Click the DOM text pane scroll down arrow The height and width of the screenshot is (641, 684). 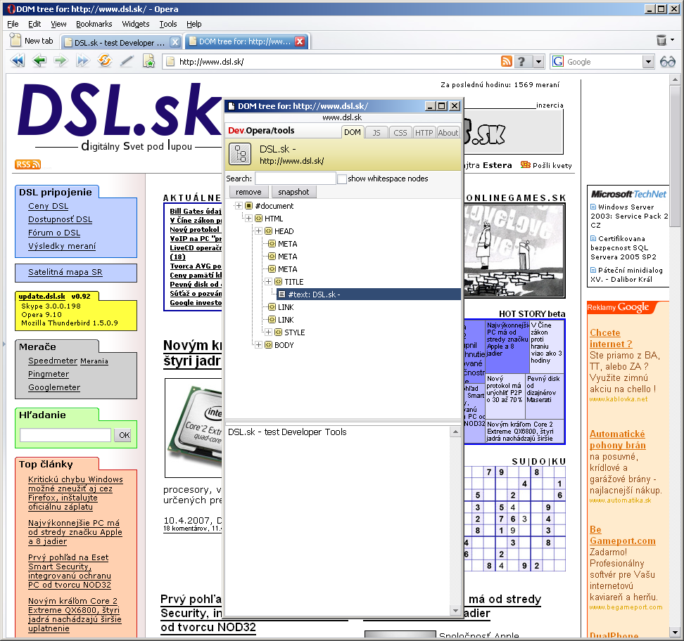coord(455,611)
